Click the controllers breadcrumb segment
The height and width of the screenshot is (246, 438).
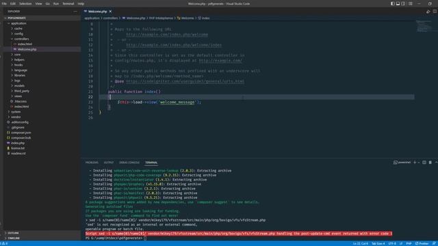(111, 18)
